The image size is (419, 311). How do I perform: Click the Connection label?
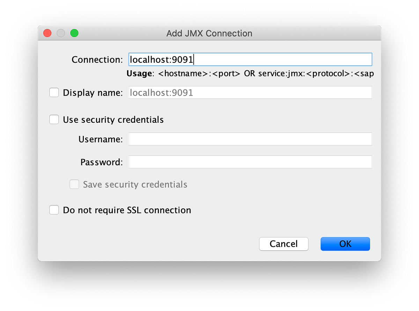click(97, 59)
